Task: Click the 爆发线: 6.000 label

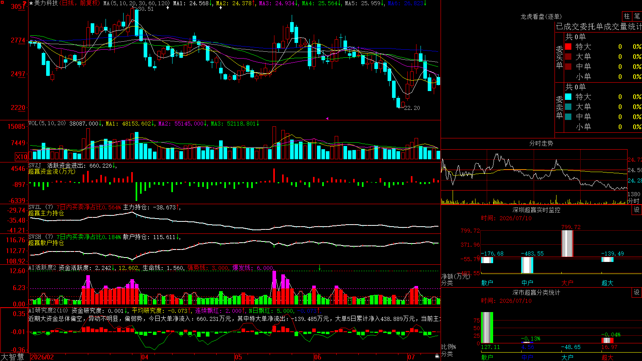Action: (253, 268)
